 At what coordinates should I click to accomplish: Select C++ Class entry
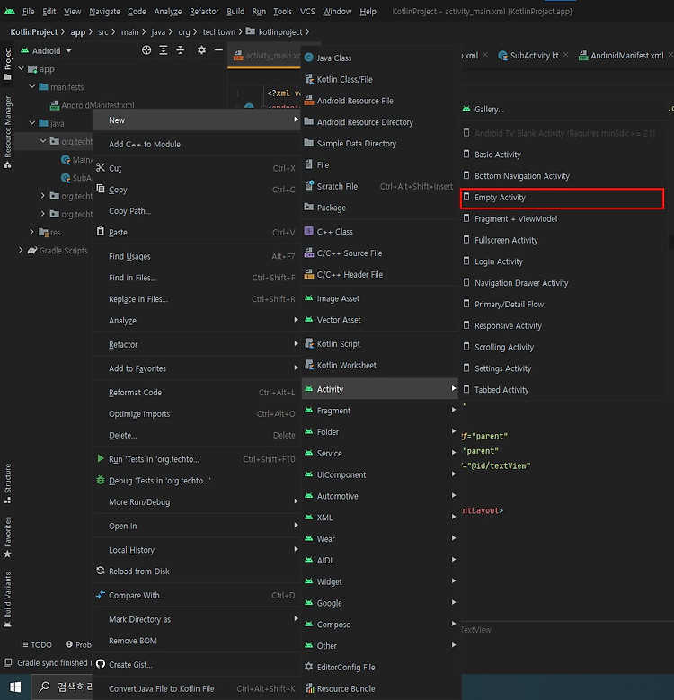pos(379,232)
